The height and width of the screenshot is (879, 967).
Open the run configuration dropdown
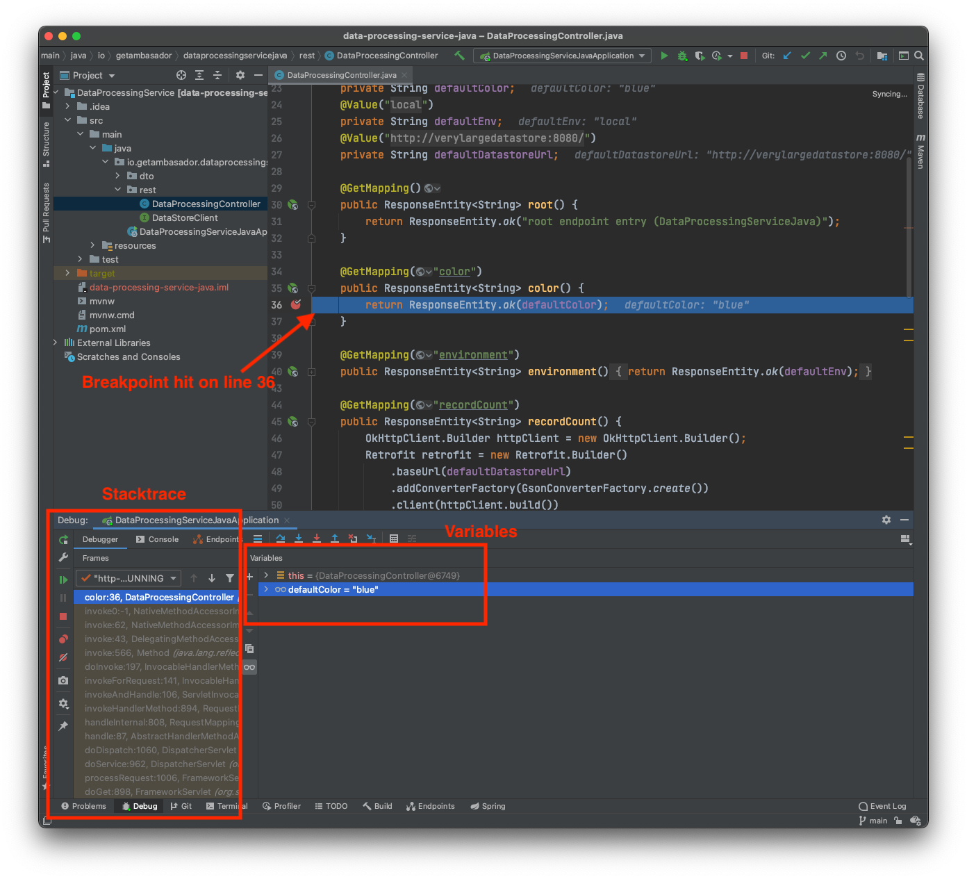pyautogui.click(x=563, y=56)
